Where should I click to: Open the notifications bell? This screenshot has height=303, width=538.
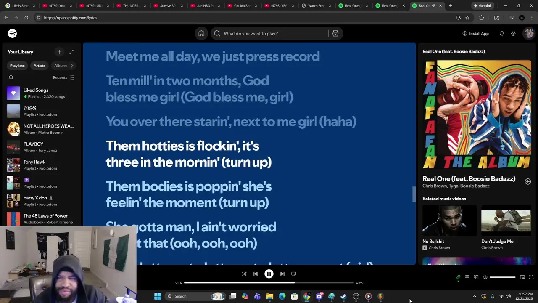(502, 33)
